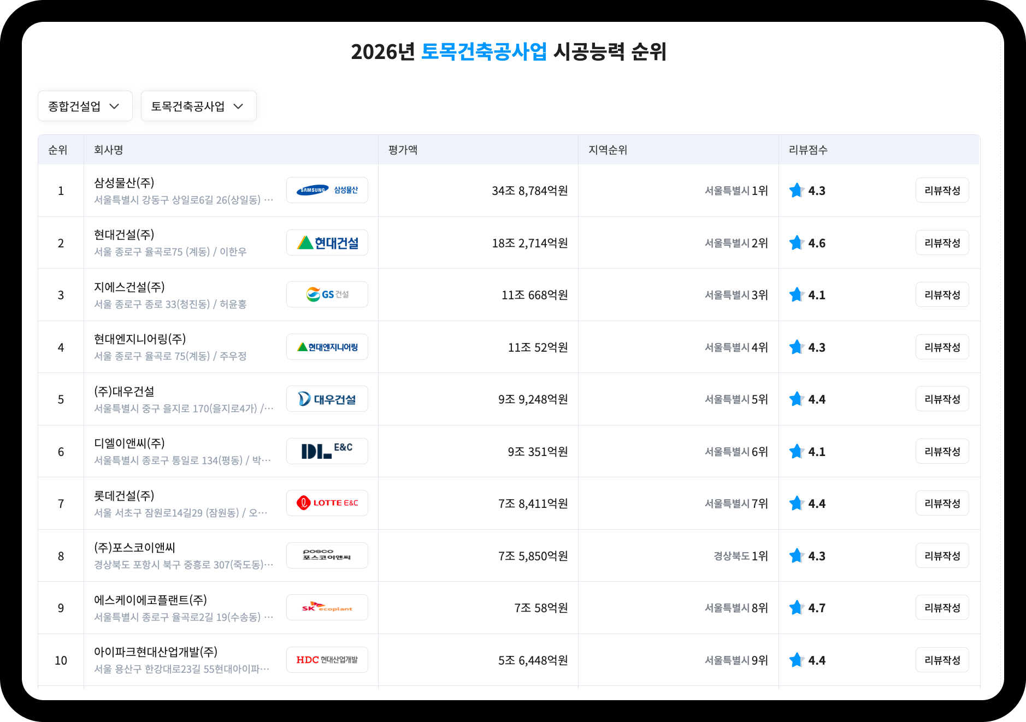Screen dimensions: 1026x722
Task: Open the 현대엔지니어링(주) company name
Action: point(140,339)
